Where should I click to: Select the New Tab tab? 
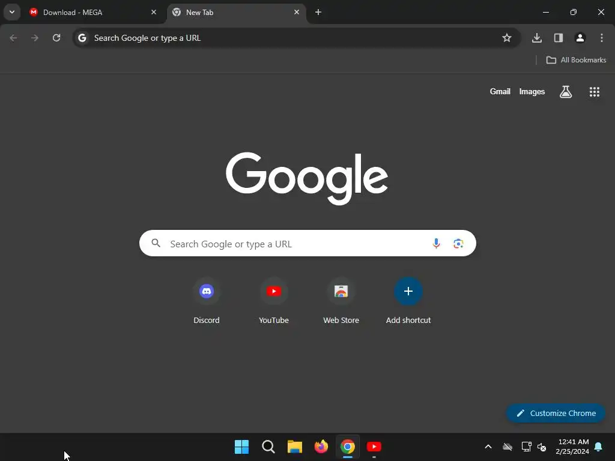coord(236,13)
